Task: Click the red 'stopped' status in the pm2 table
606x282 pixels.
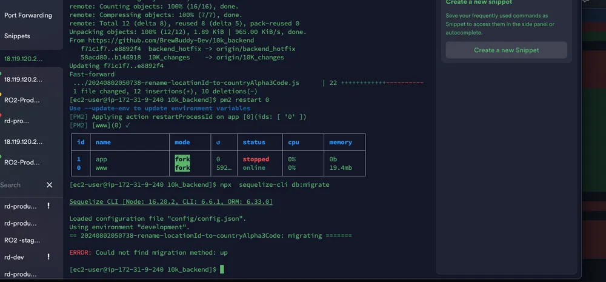Action: (256, 159)
